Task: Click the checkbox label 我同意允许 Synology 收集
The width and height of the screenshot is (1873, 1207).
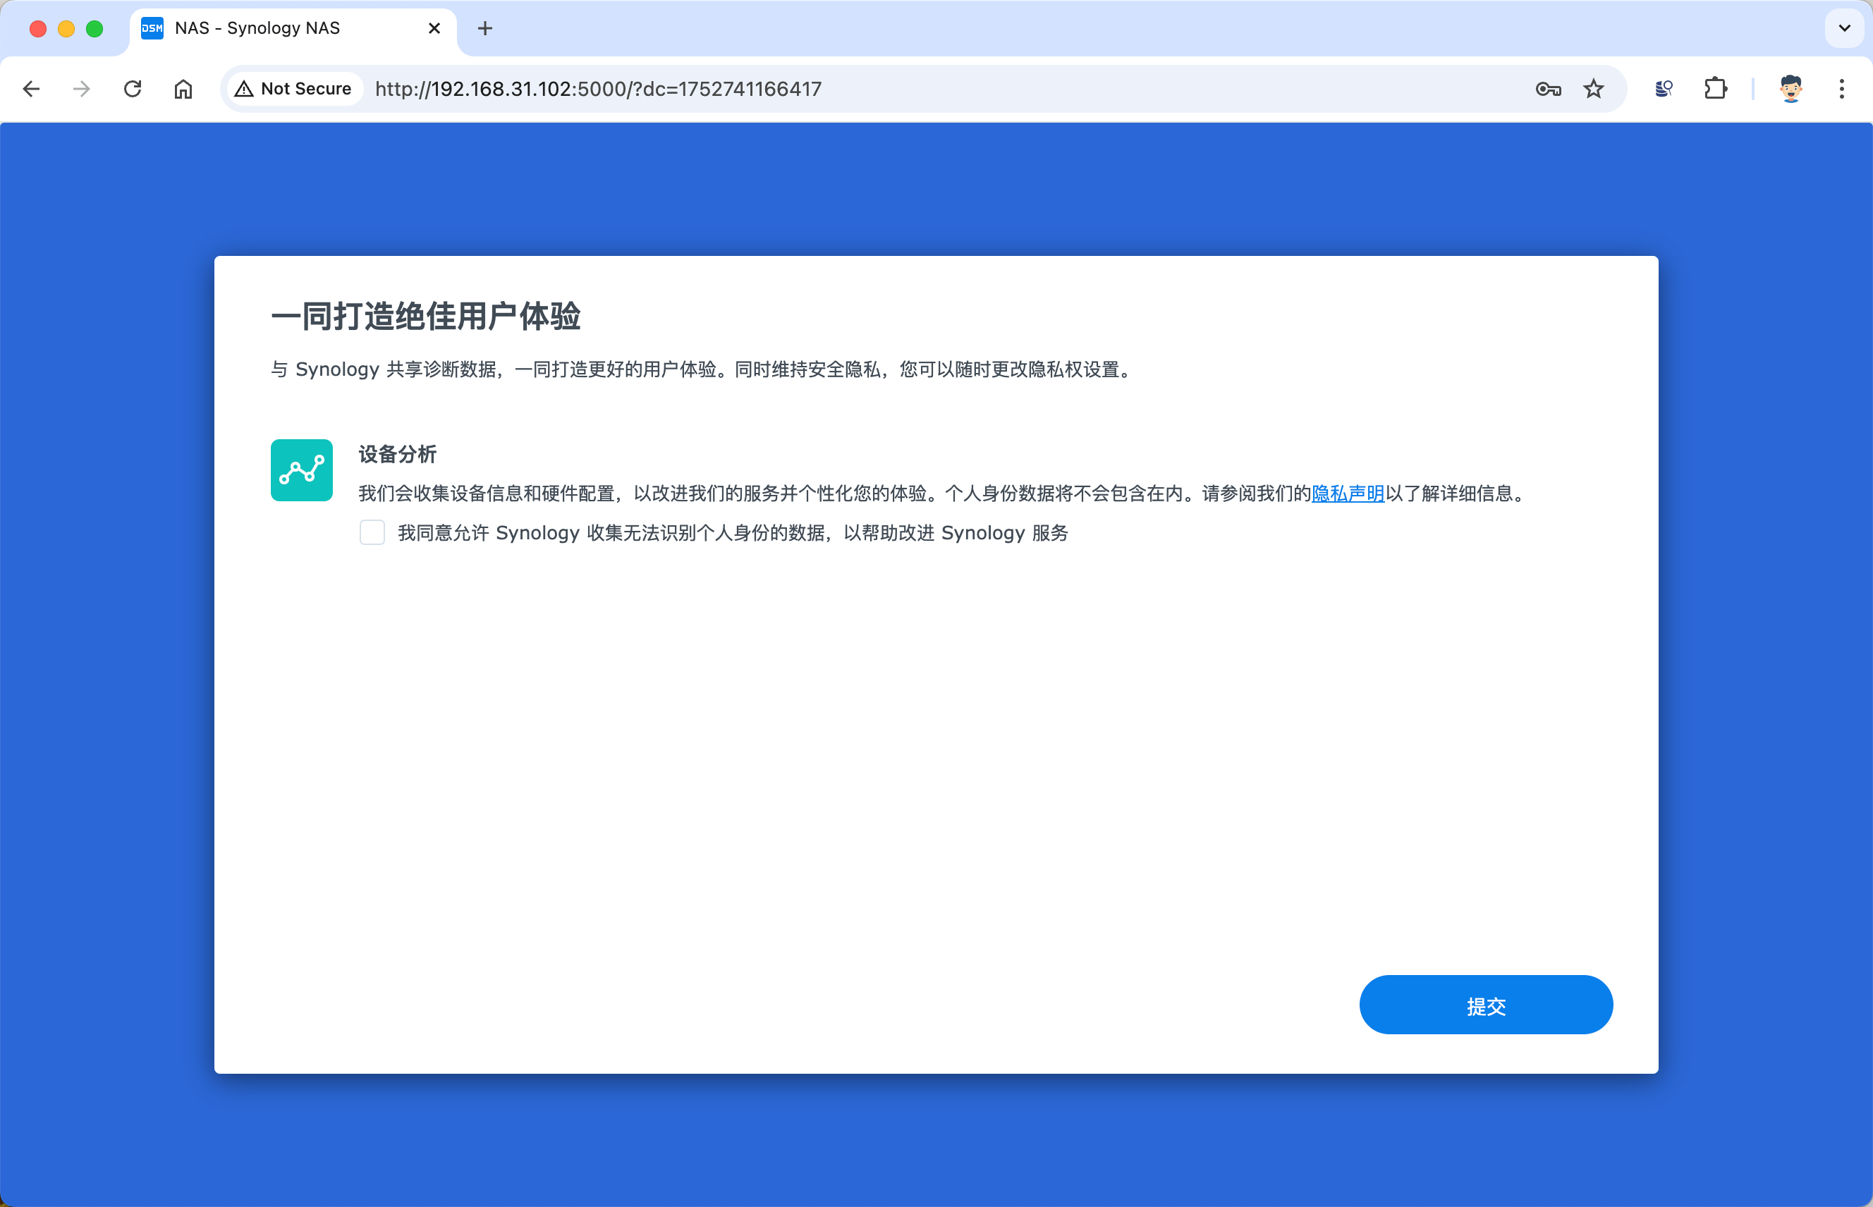Action: (733, 533)
